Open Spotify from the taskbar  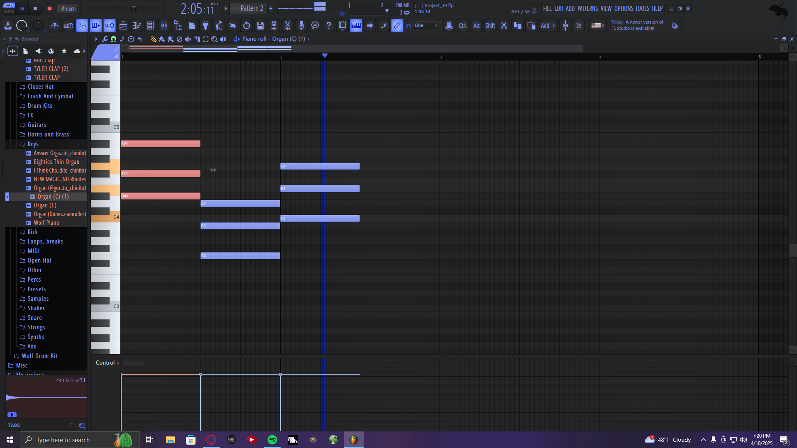click(x=272, y=440)
